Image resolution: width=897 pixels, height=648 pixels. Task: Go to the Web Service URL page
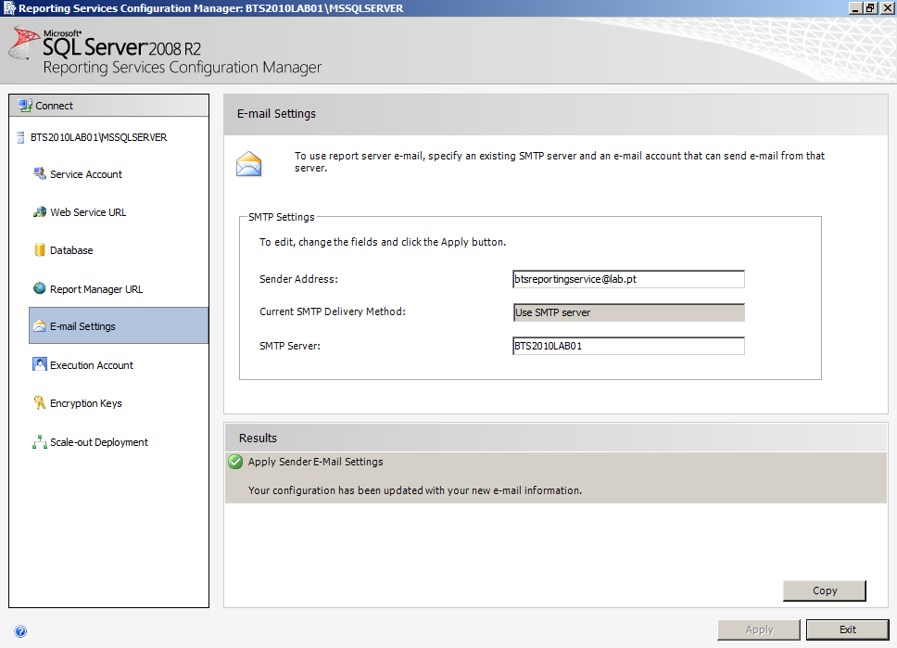tap(88, 212)
